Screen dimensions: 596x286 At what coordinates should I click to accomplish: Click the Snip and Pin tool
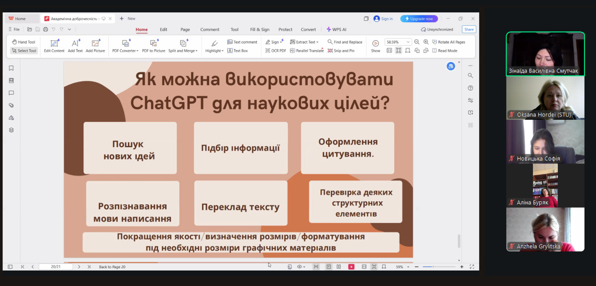341,51
